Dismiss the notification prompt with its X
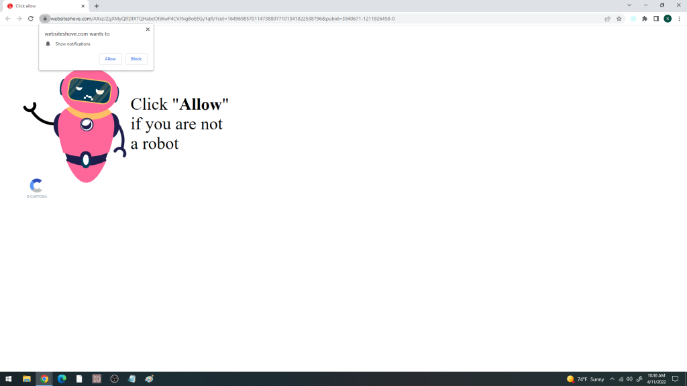Image resolution: width=687 pixels, height=386 pixels. pyautogui.click(x=148, y=29)
